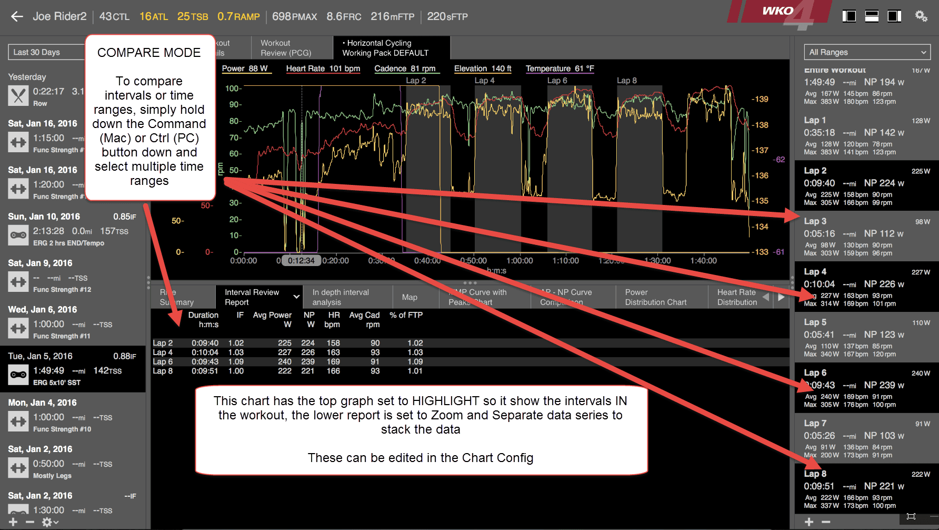Click the Avg Power column header
This screenshot has width=939, height=530.
coord(272,320)
